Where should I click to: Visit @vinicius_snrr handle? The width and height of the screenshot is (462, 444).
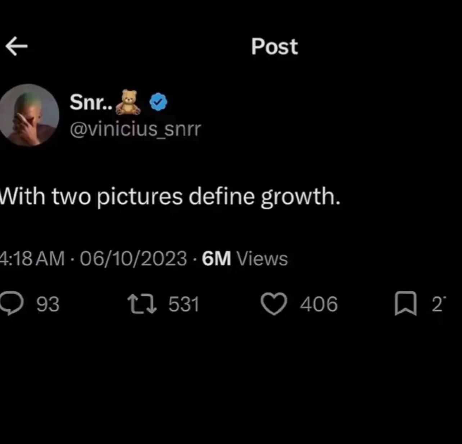[135, 129]
